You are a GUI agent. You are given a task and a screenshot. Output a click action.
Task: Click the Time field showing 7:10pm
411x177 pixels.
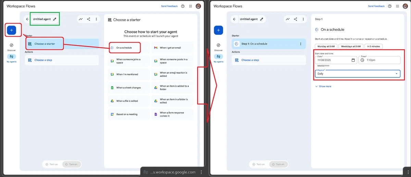[x=379, y=60]
